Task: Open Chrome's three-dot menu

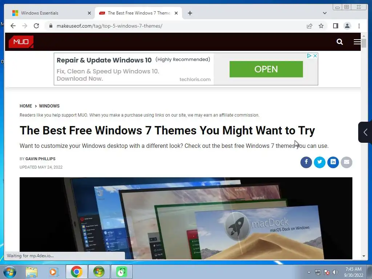Action: (x=359, y=26)
